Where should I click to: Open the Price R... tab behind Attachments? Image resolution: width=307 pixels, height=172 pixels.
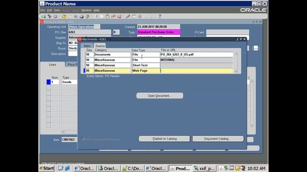coord(72,64)
